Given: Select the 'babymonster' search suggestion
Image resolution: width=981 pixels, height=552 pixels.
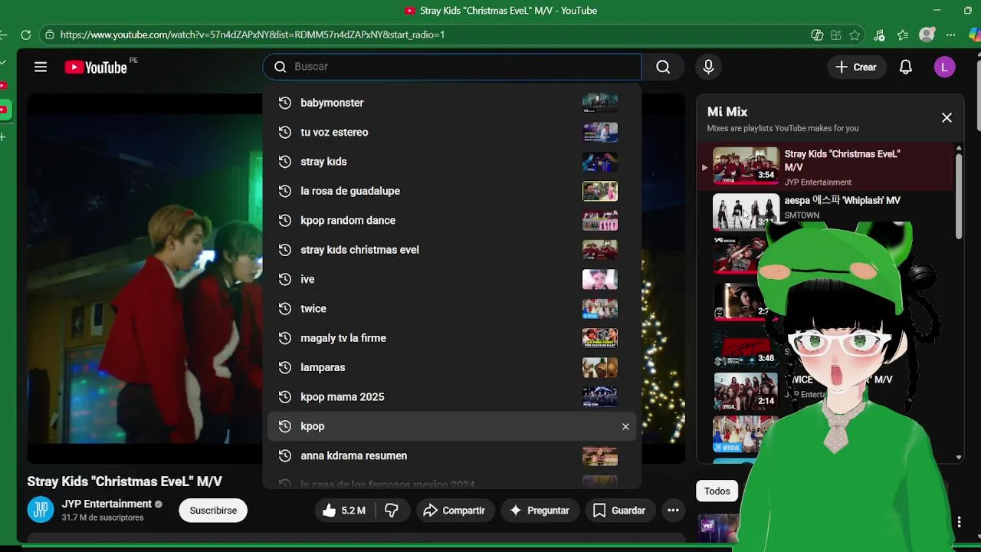Looking at the screenshot, I should [452, 103].
